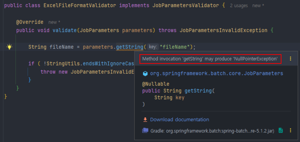Click the validate method name
300x142 pixels.
tap(65, 30)
